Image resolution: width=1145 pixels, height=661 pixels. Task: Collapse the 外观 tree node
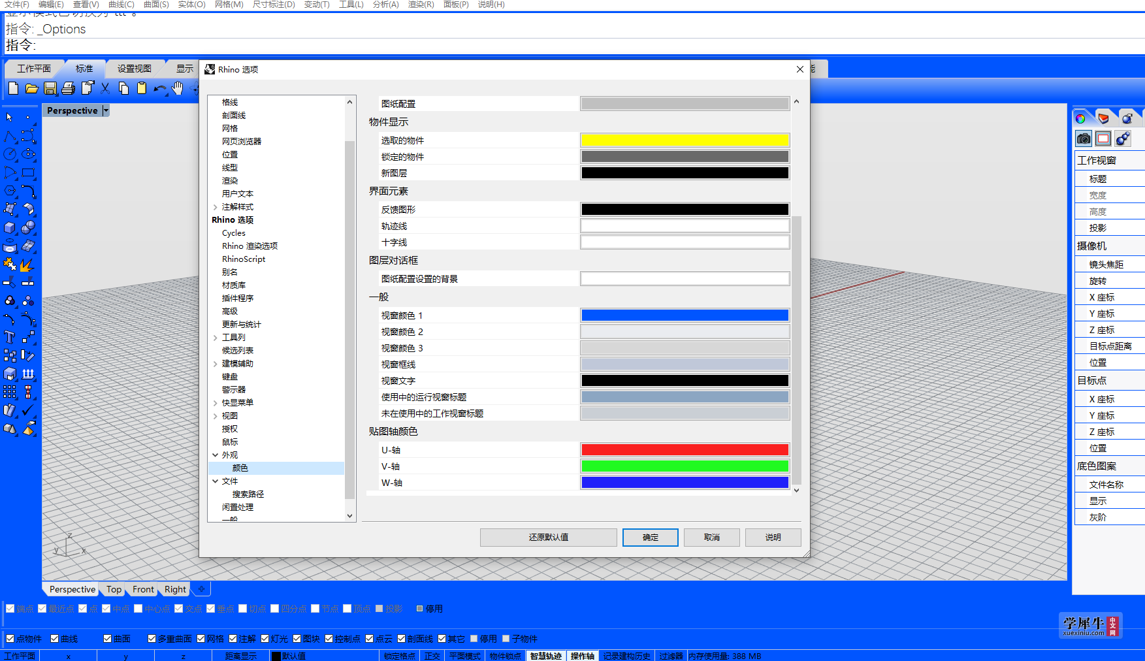coord(216,455)
